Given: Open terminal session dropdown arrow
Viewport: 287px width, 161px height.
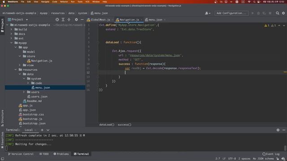Looking at the screenshot, I should (48, 130).
